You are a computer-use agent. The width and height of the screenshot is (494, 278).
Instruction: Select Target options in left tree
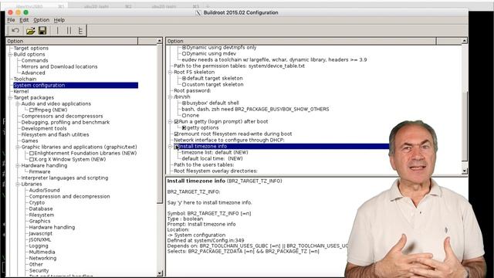[31, 48]
